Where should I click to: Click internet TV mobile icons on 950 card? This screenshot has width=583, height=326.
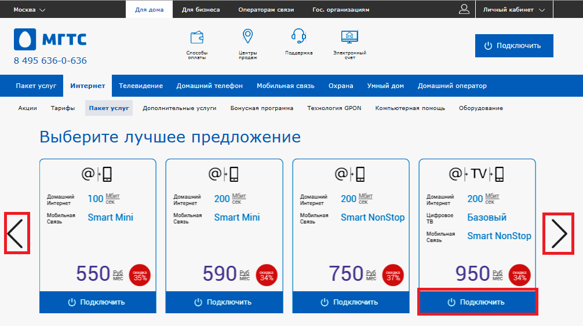[x=477, y=174]
